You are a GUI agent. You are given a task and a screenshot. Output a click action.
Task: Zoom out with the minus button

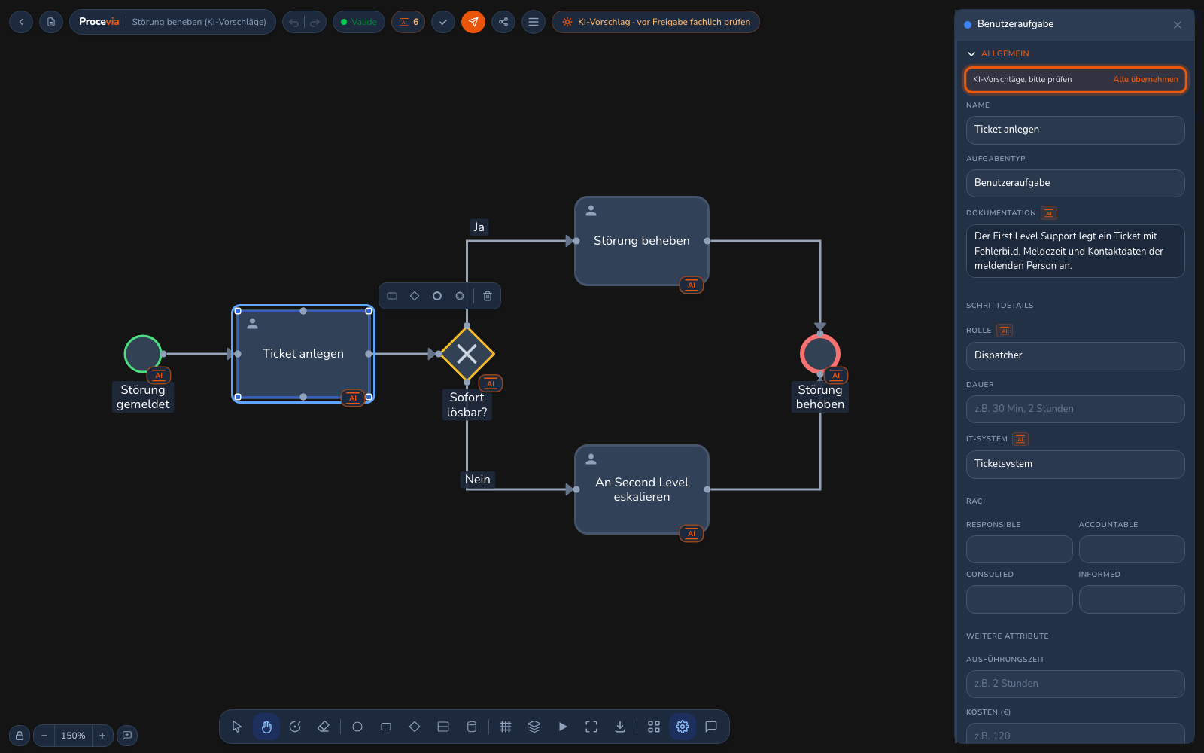coord(44,736)
